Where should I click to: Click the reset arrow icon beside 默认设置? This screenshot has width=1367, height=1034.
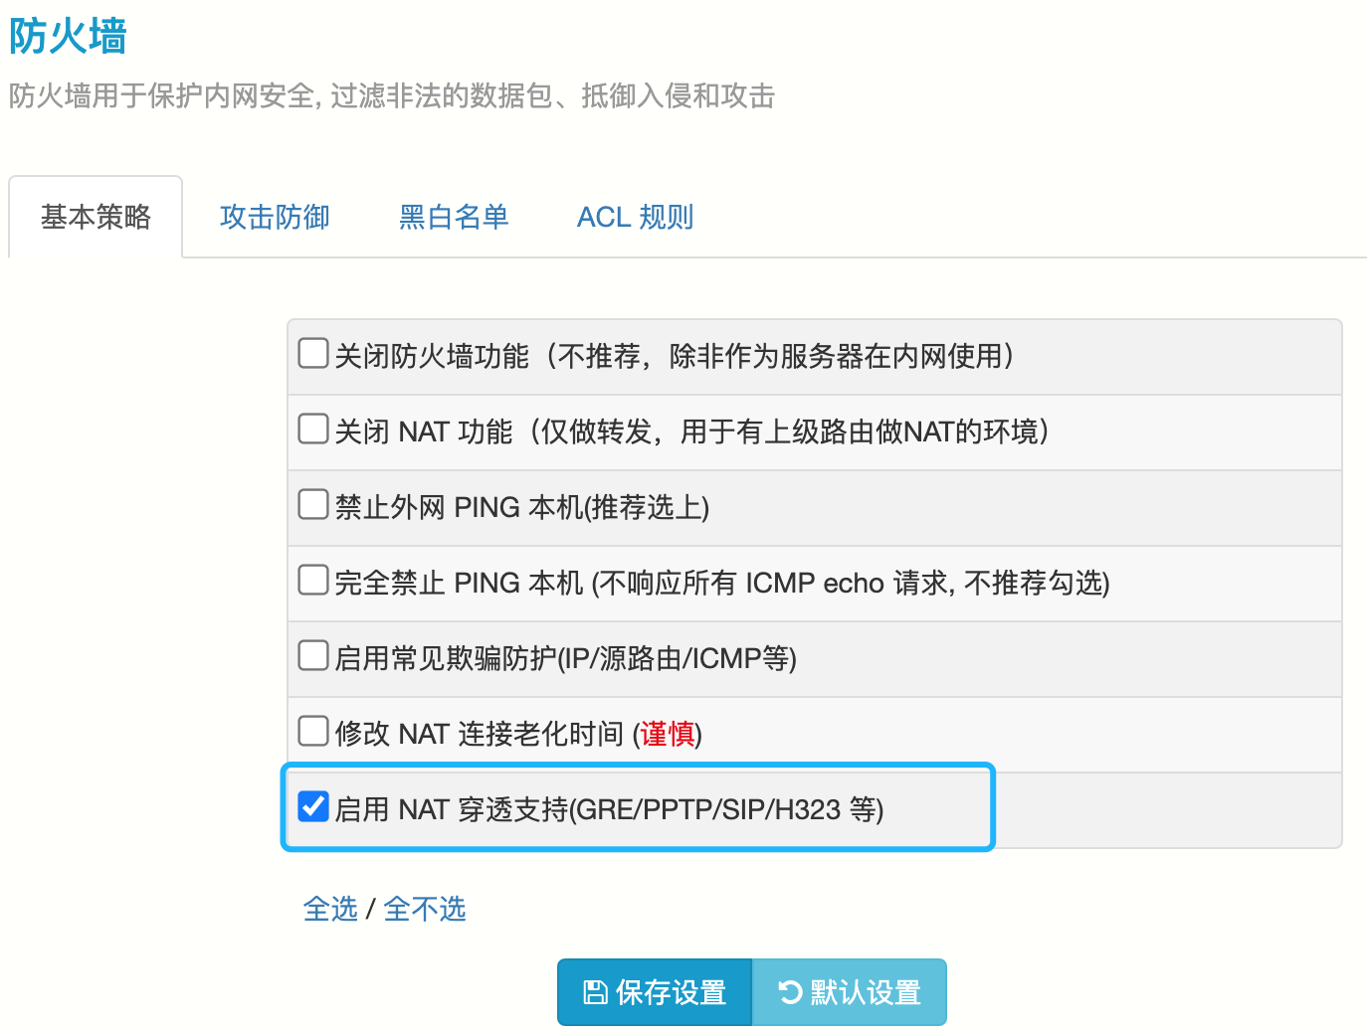790,992
